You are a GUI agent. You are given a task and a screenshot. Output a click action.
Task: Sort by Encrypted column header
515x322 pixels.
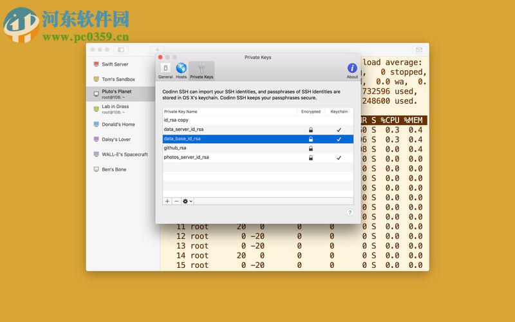click(311, 111)
